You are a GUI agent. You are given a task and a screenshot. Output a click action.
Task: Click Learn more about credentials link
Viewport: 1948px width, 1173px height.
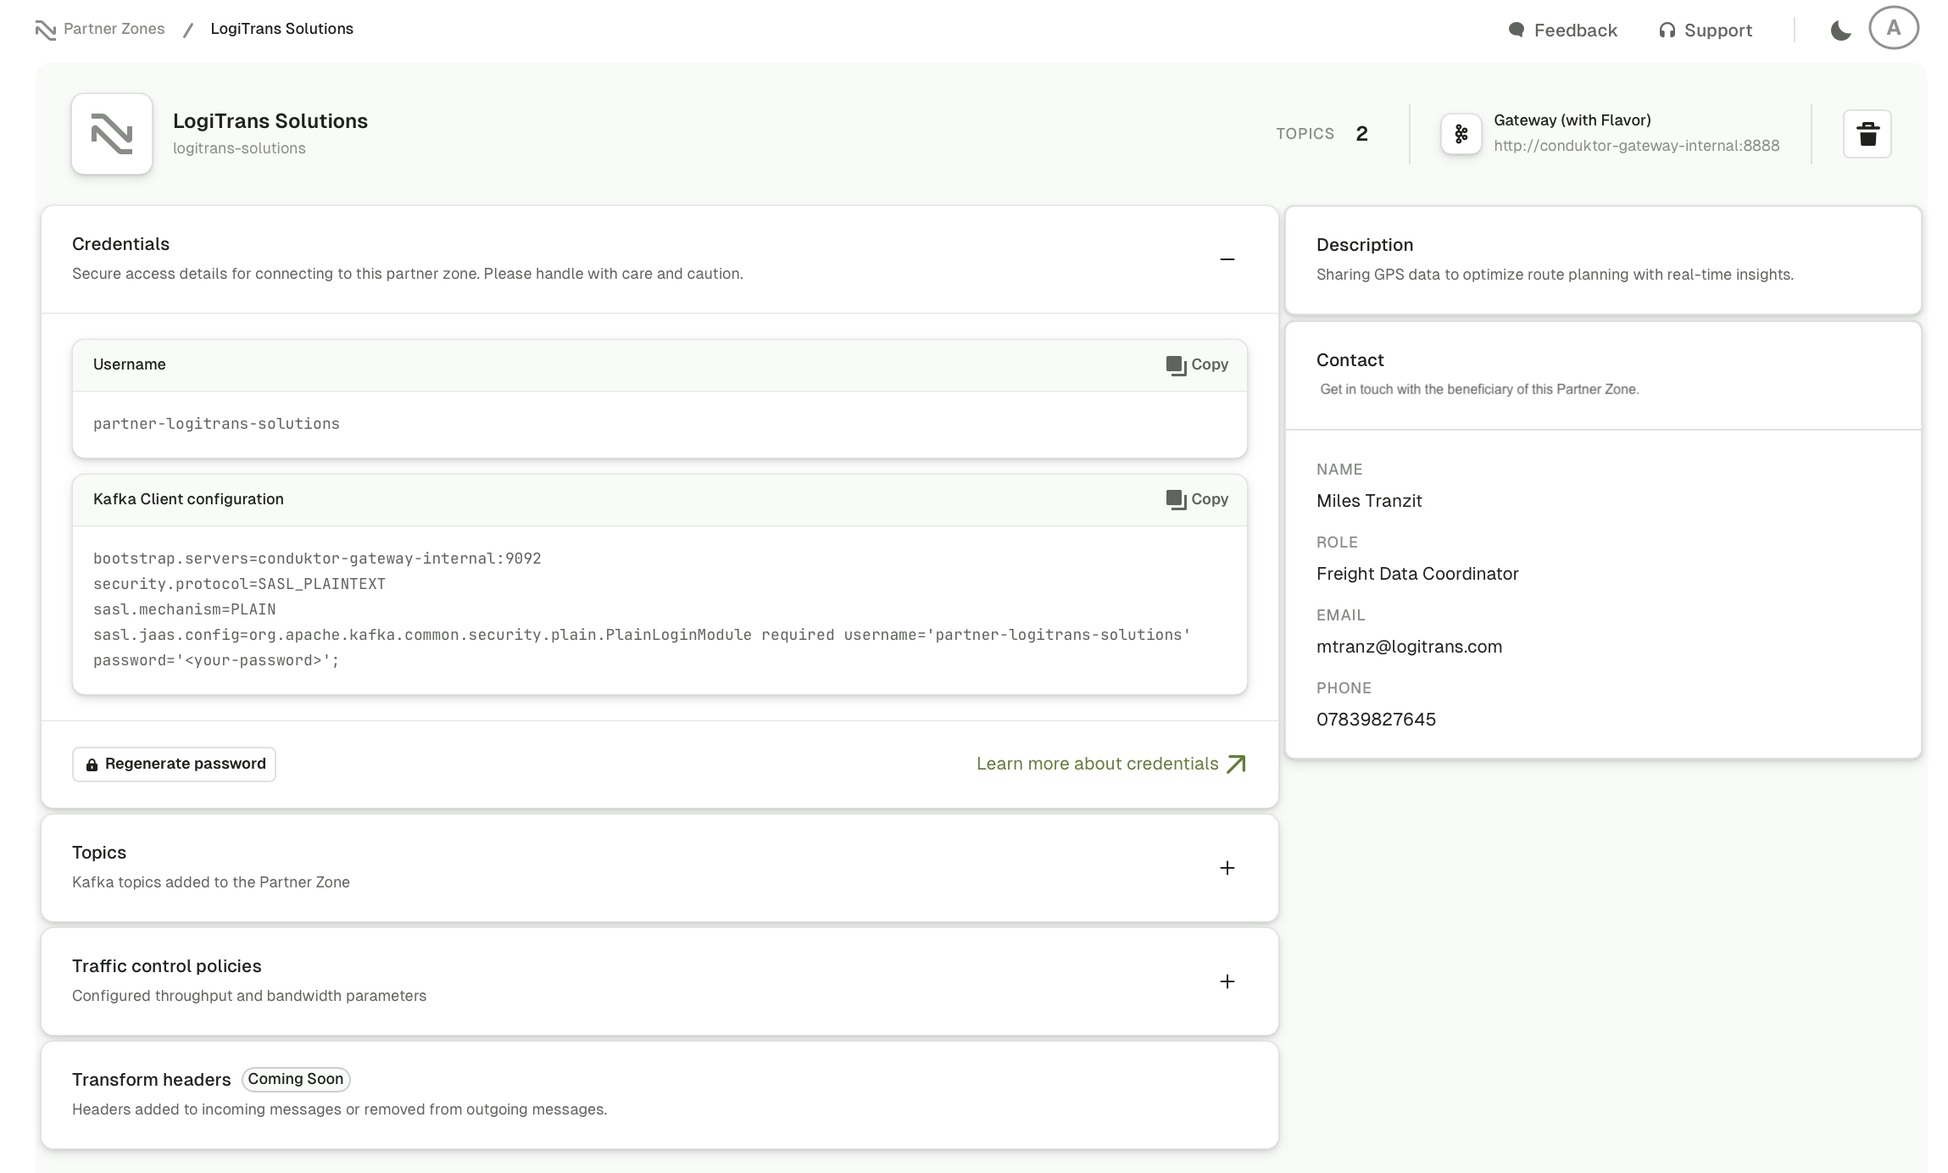1112,763
